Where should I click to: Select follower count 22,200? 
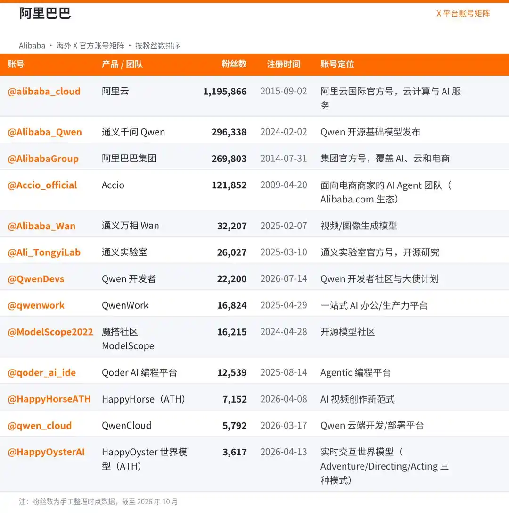coord(232,279)
